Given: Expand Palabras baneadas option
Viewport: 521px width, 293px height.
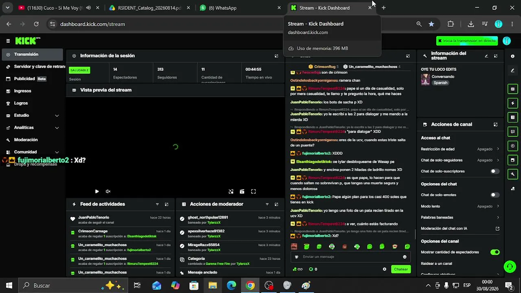Looking at the screenshot, I should [x=460, y=217].
